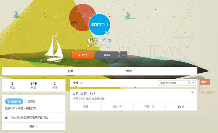Open the hamburger more-options menu
The width and height of the screenshot is (218, 133).
click(x=124, y=55)
